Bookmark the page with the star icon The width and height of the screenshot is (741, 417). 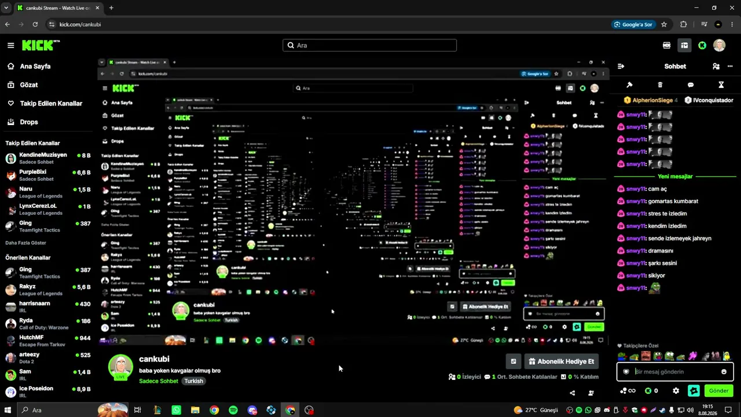tap(664, 24)
